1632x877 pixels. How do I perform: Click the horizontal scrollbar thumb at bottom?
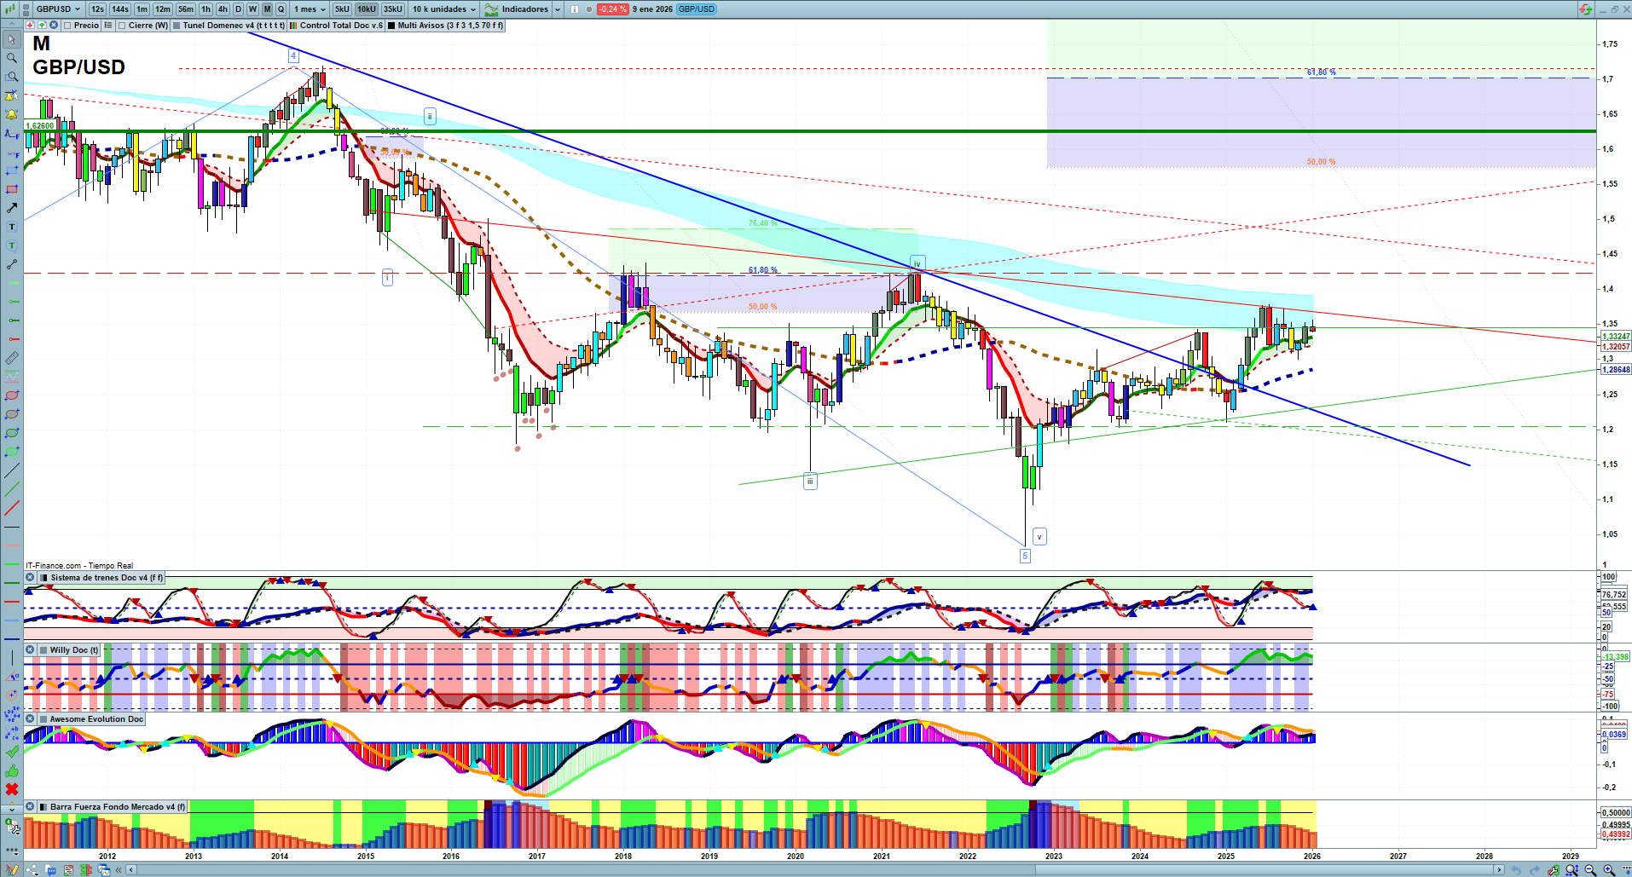[x=1265, y=870]
